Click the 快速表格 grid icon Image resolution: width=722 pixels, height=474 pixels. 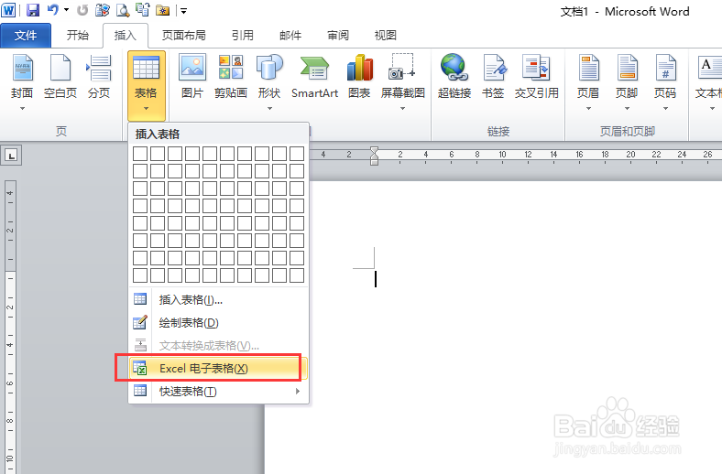click(x=140, y=391)
